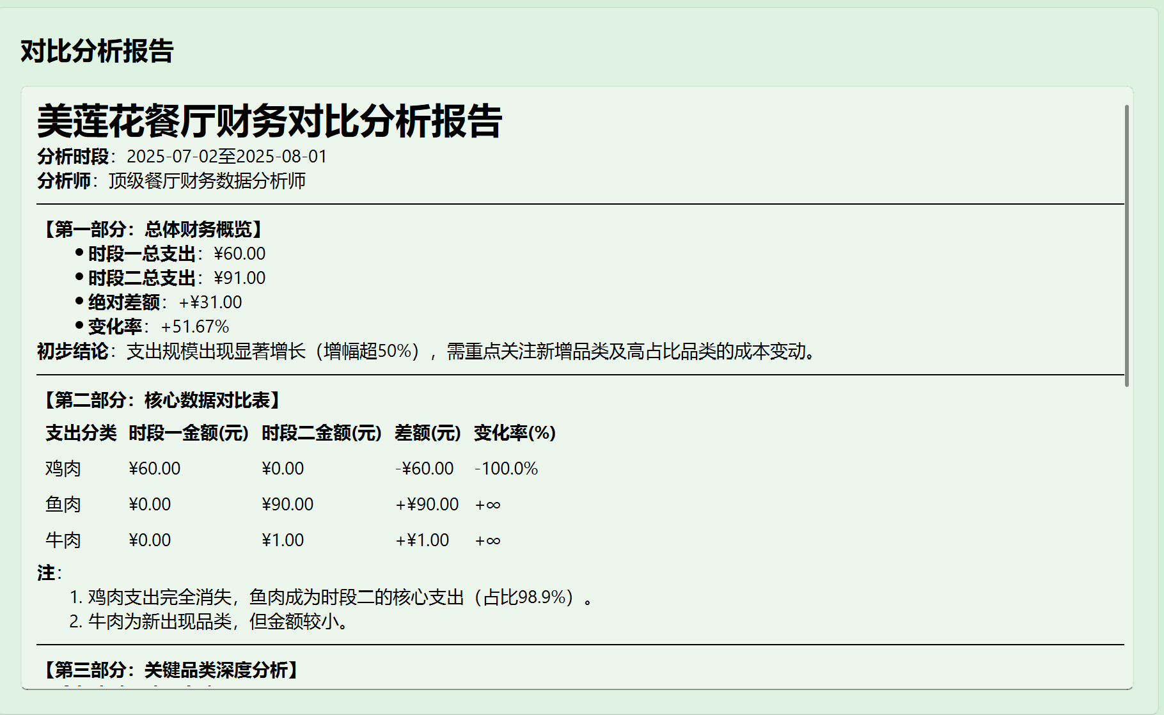Click note 1 about 鸡肉支出完全消失
This screenshot has height=715, width=1164.
pos(340,597)
